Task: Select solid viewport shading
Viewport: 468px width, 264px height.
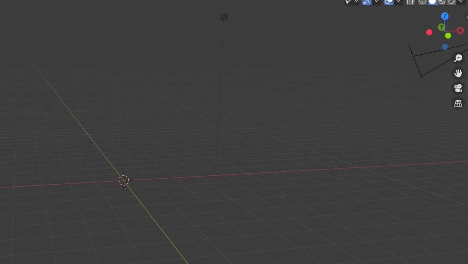Action: point(432,2)
